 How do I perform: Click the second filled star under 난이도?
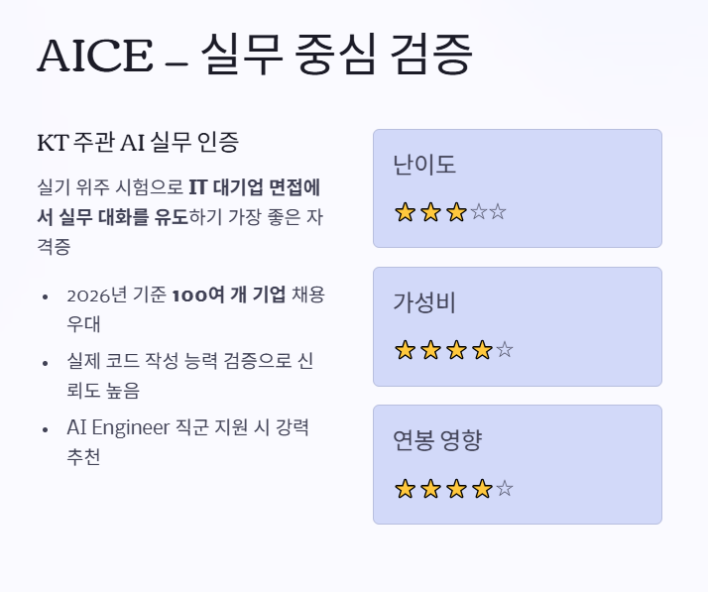click(430, 212)
